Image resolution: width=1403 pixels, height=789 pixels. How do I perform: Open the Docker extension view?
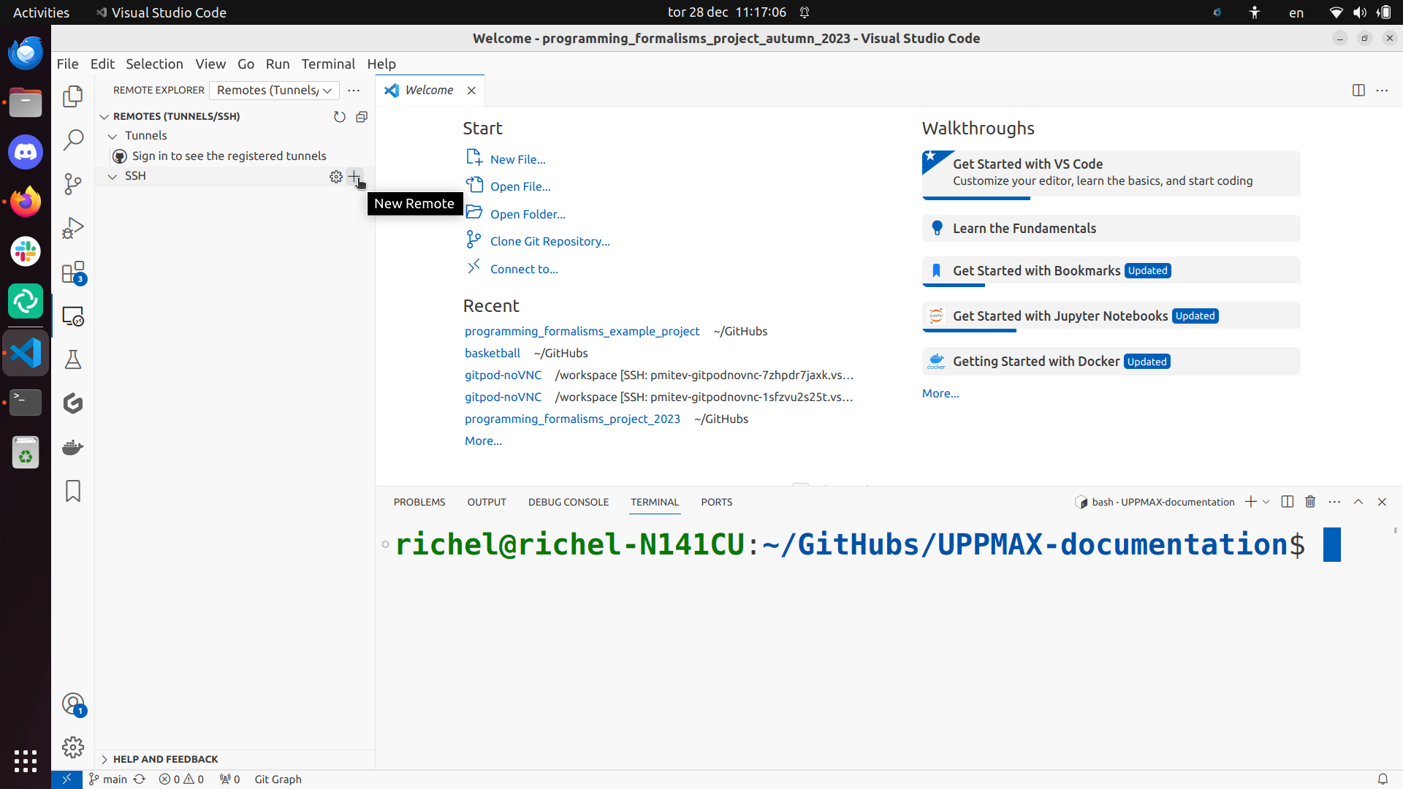pos(73,447)
